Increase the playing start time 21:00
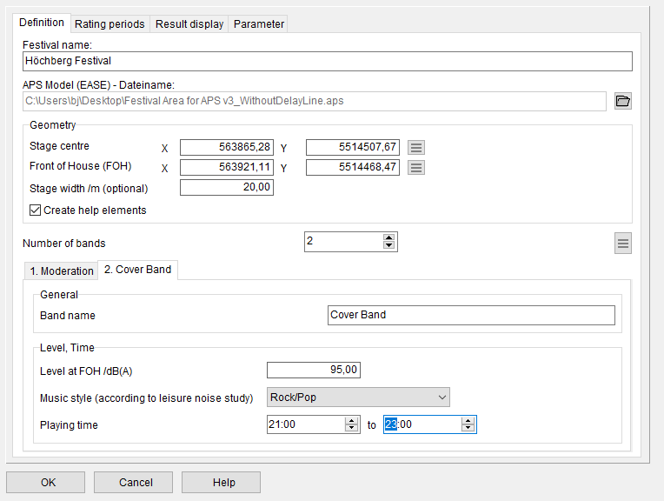 pos(351,420)
